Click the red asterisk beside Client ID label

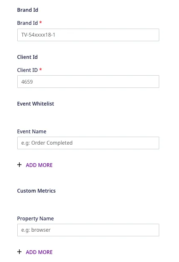click(40, 69)
